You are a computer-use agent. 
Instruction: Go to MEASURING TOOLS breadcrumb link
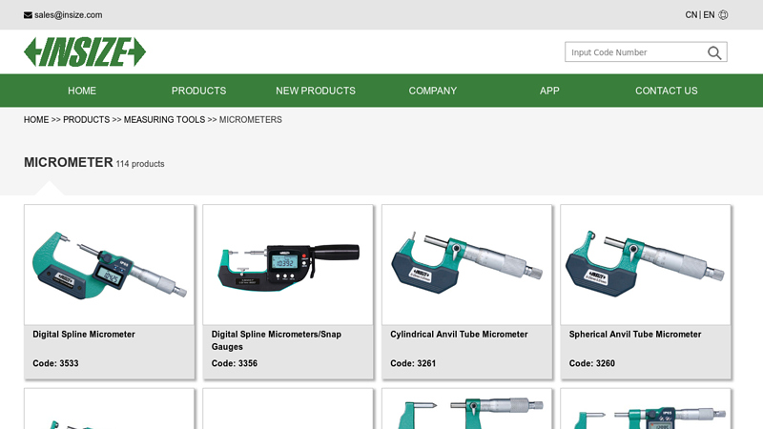tap(164, 120)
